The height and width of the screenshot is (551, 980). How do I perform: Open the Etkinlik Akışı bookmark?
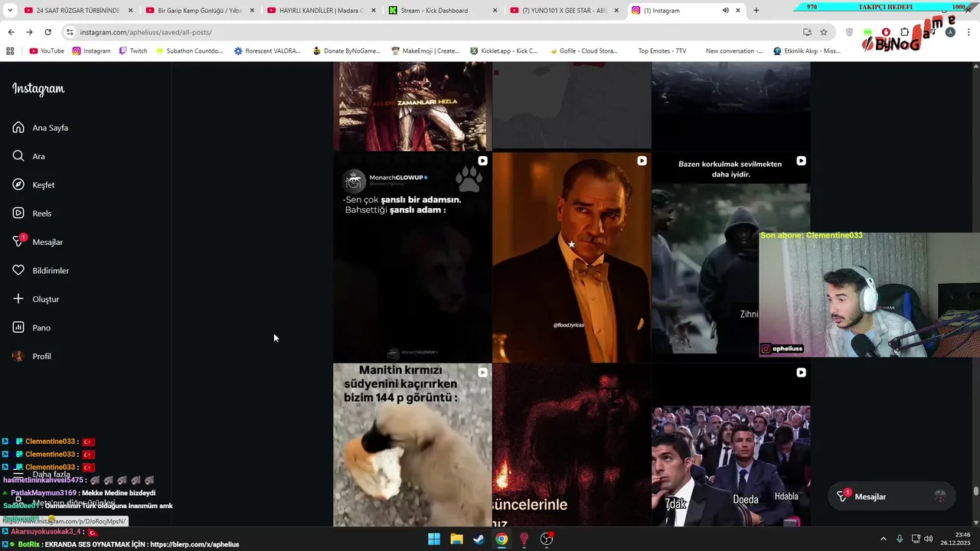pyautogui.click(x=807, y=51)
